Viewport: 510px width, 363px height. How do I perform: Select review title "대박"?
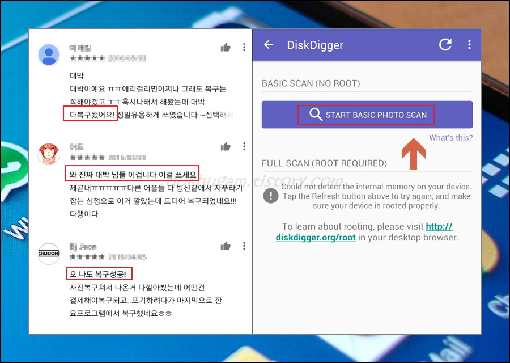click(x=76, y=75)
